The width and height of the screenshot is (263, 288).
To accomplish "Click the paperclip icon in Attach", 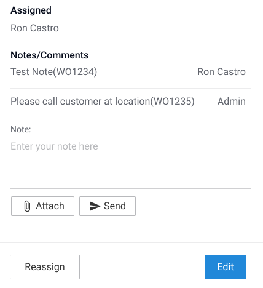I will click(27, 206).
